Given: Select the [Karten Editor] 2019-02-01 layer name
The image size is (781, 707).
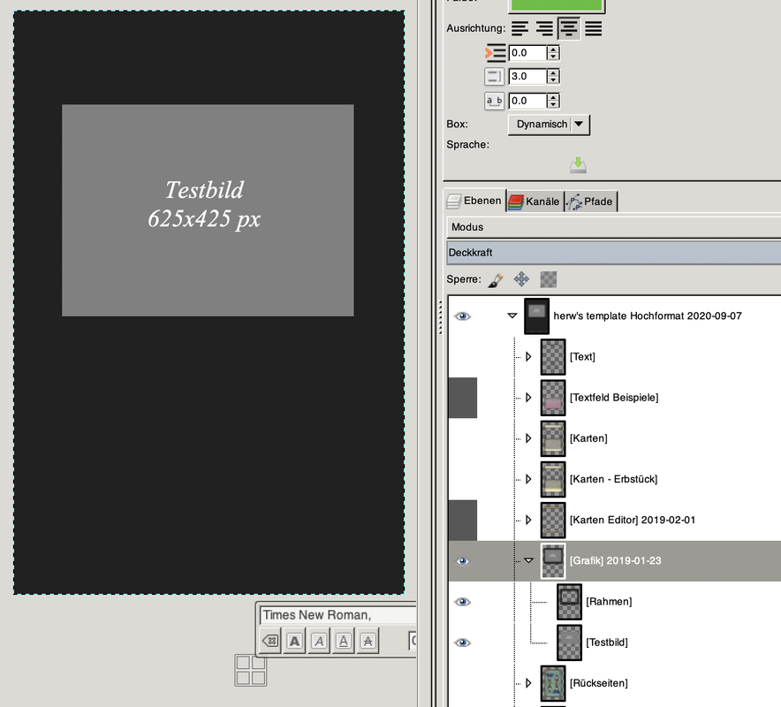Looking at the screenshot, I should pos(632,521).
